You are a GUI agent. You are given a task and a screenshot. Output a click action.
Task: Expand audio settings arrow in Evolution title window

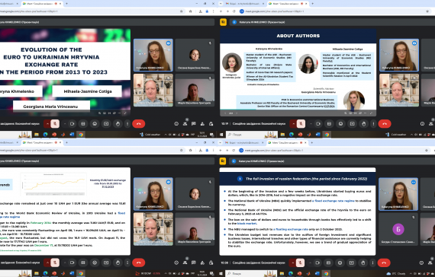pos(47,124)
